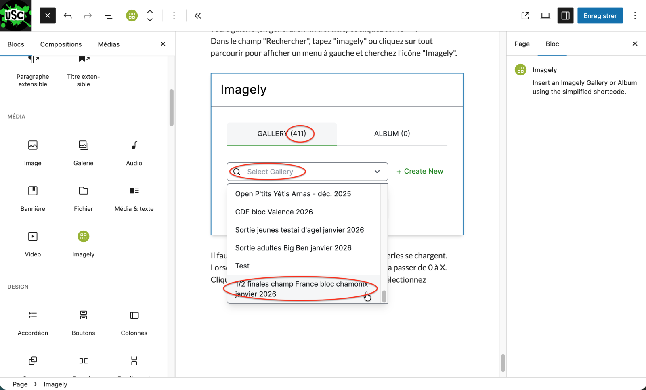This screenshot has height=390, width=646.
Task: Open the document overview list view
Action: pos(108,16)
